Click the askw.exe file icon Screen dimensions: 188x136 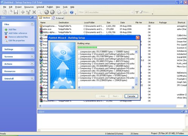pyautogui.click(x=41, y=29)
